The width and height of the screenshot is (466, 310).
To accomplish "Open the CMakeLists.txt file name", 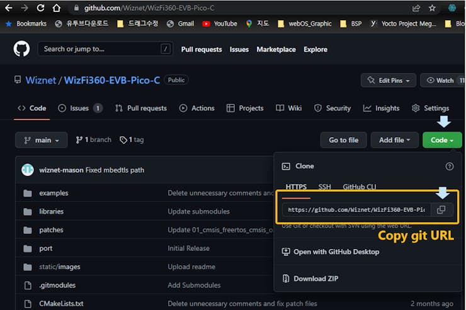I will (x=61, y=304).
